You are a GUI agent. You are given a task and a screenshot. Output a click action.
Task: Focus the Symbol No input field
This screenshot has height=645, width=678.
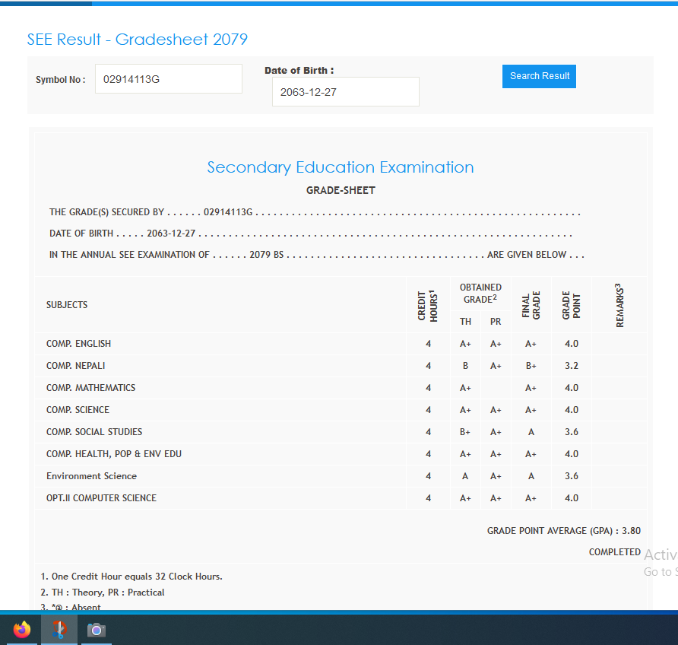[168, 79]
